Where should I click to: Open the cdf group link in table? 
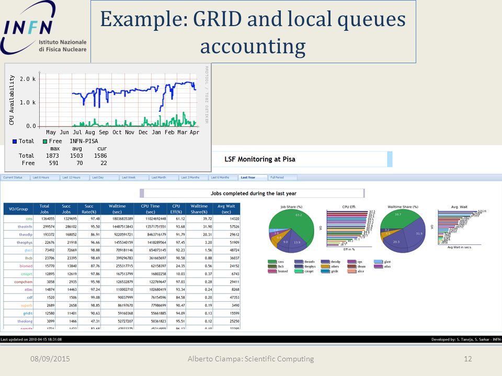click(x=30, y=297)
